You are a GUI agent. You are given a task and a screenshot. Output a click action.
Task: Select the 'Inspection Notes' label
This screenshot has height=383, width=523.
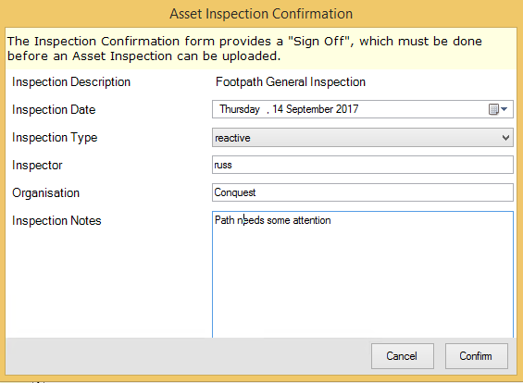click(x=56, y=221)
